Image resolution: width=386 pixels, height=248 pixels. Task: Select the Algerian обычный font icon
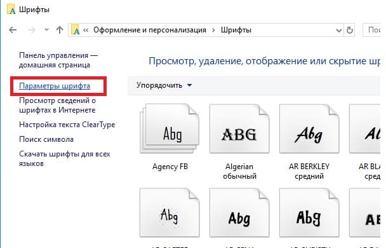[x=239, y=128]
